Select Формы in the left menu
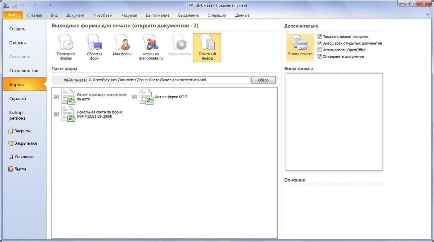 [24, 85]
